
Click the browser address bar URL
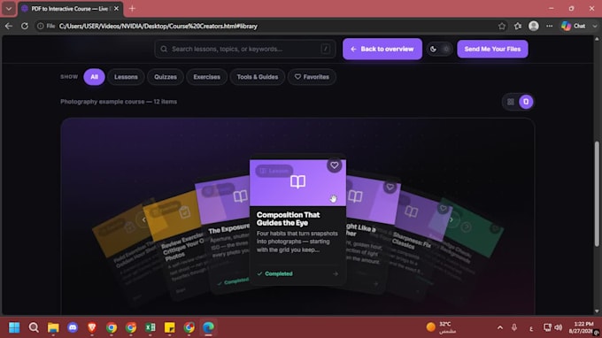pos(158,26)
